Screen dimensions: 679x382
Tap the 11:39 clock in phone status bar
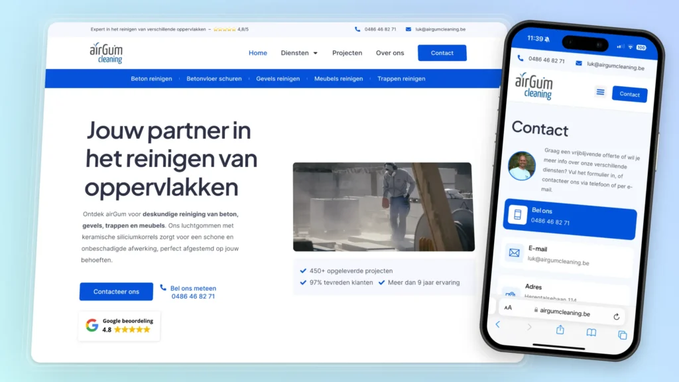pos(535,38)
